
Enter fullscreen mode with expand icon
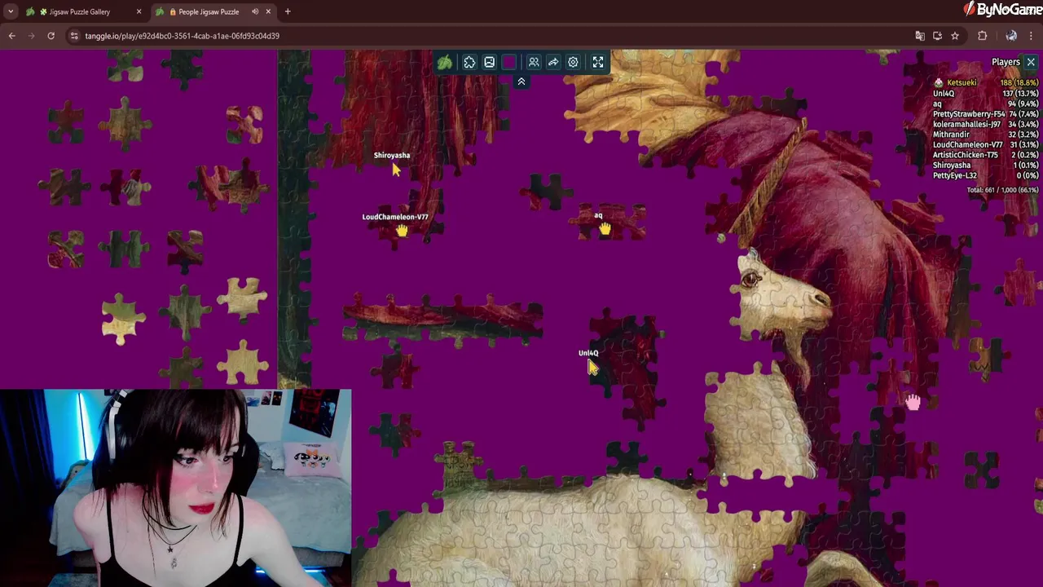point(598,63)
